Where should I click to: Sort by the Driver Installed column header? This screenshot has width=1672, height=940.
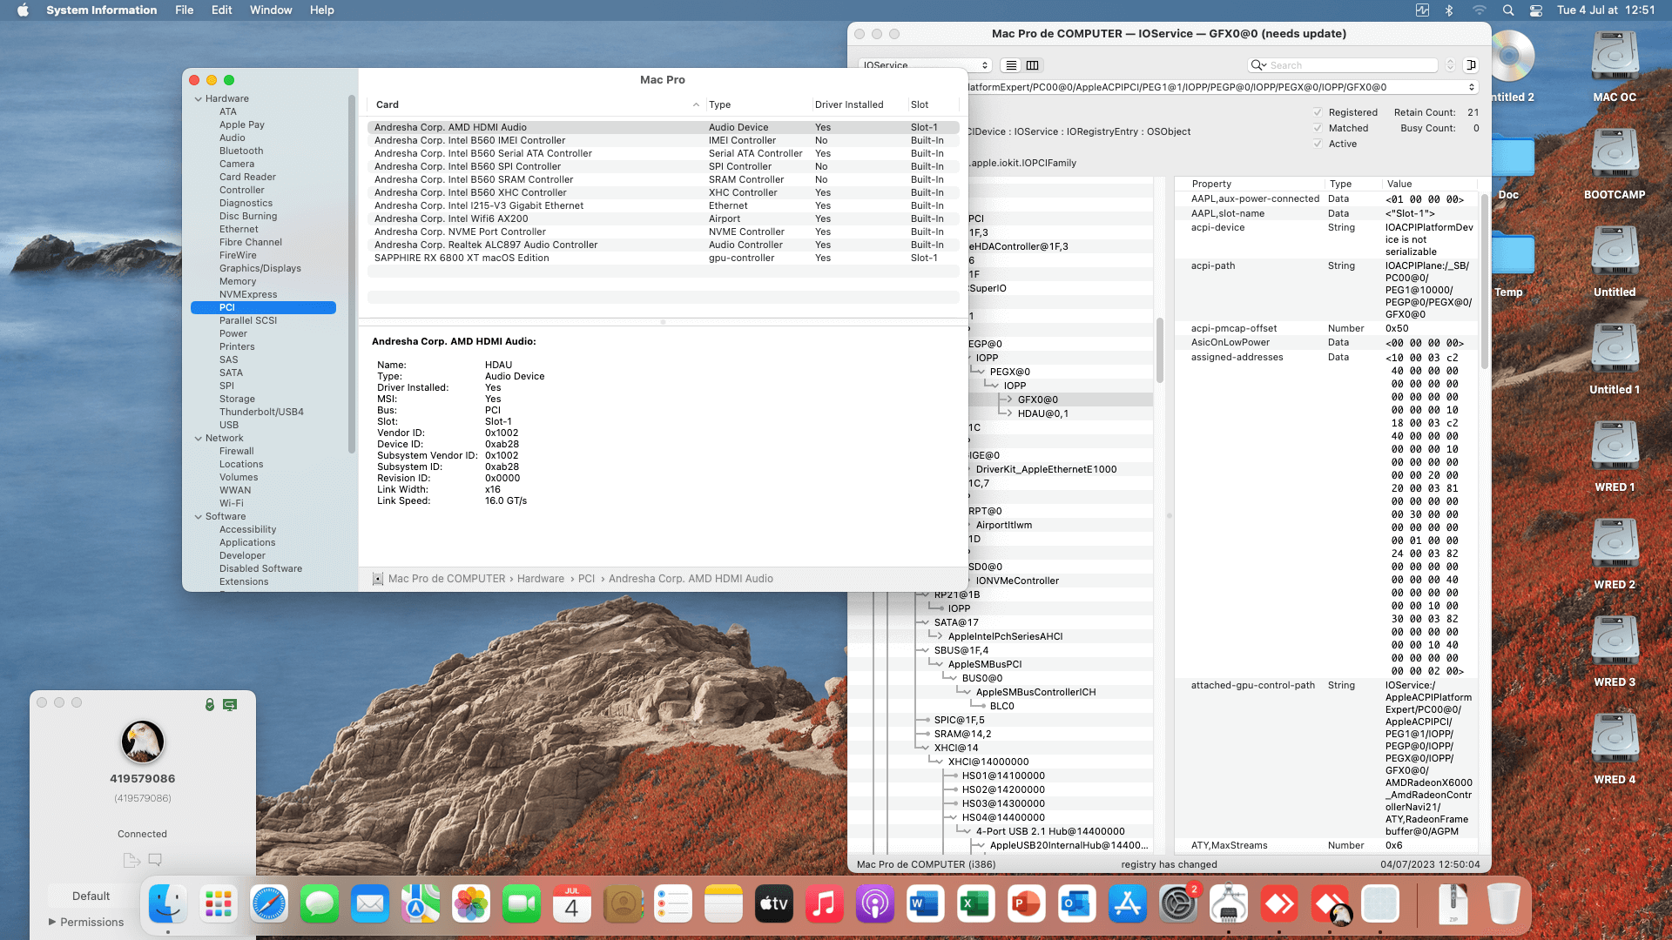[858, 104]
